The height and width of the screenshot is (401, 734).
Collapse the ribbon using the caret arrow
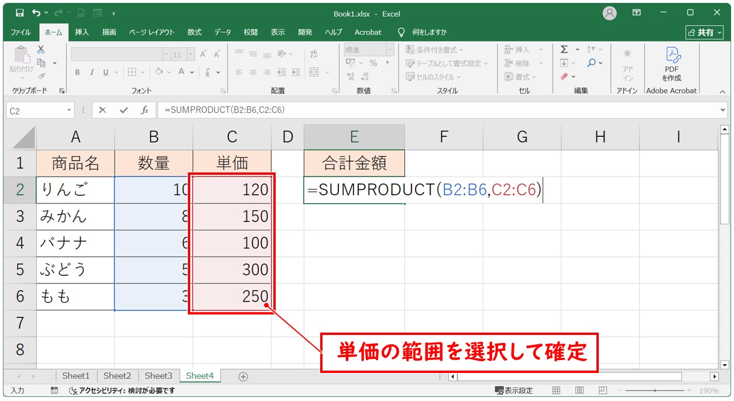pyautogui.click(x=722, y=91)
